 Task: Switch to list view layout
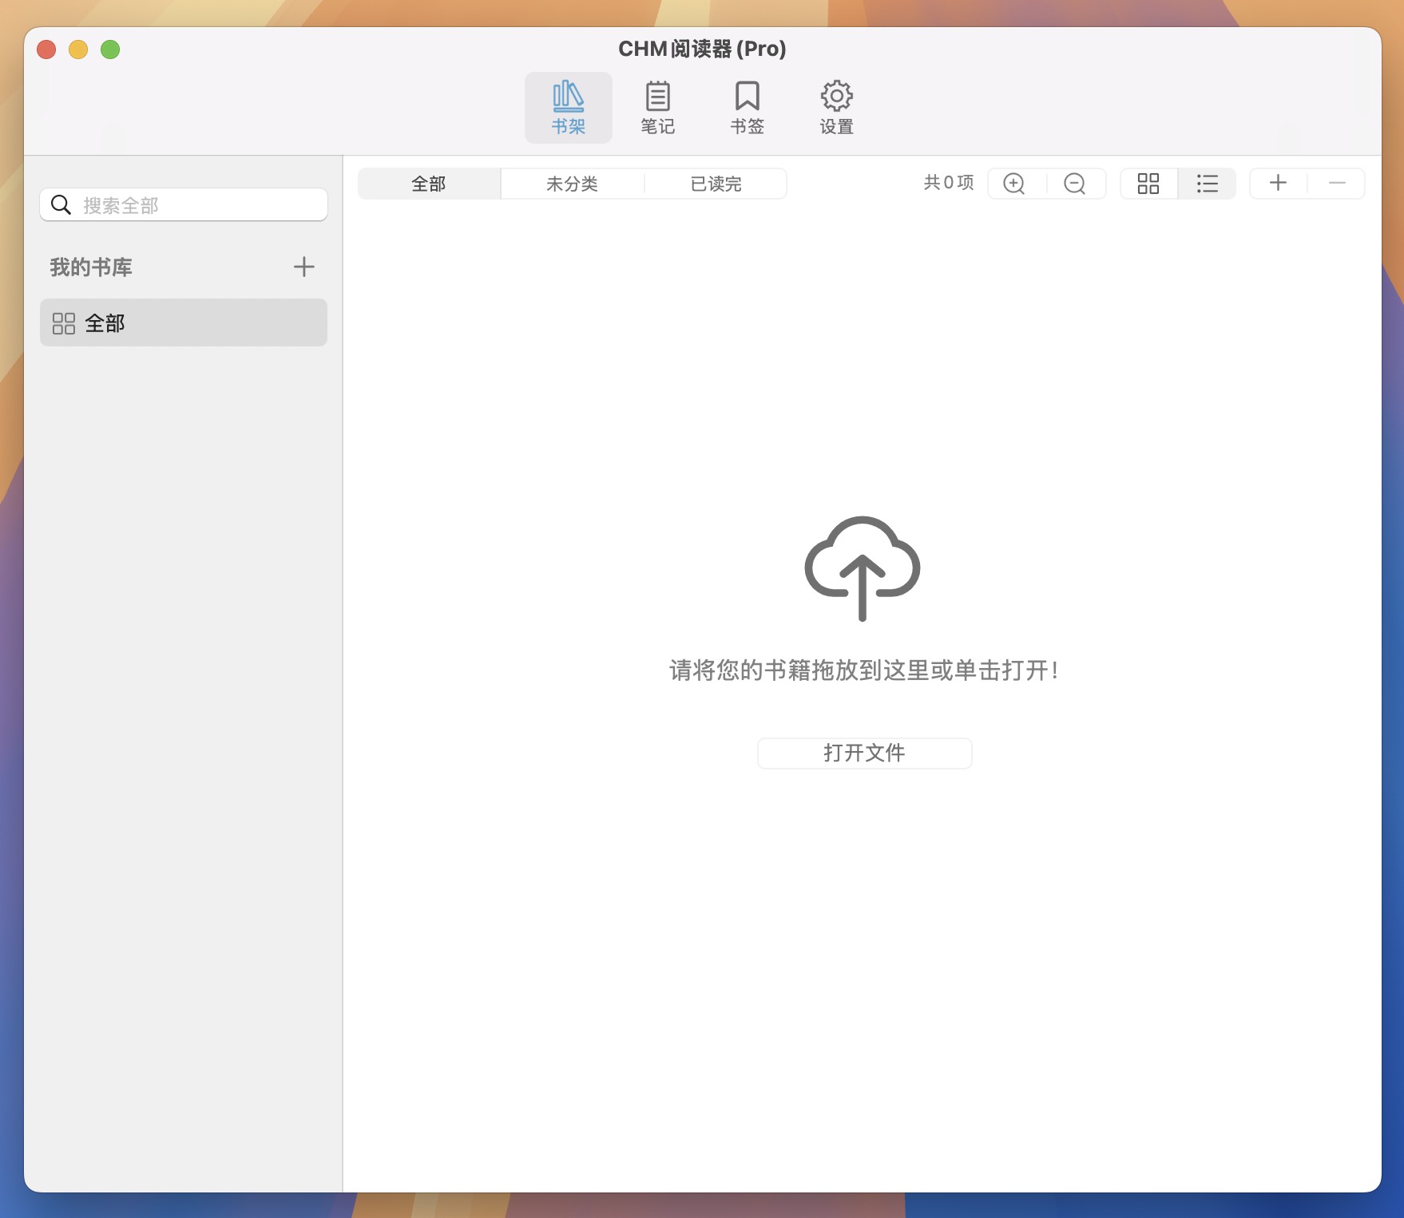pos(1207,184)
